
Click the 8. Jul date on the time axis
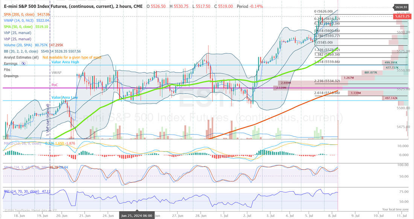(332, 216)
